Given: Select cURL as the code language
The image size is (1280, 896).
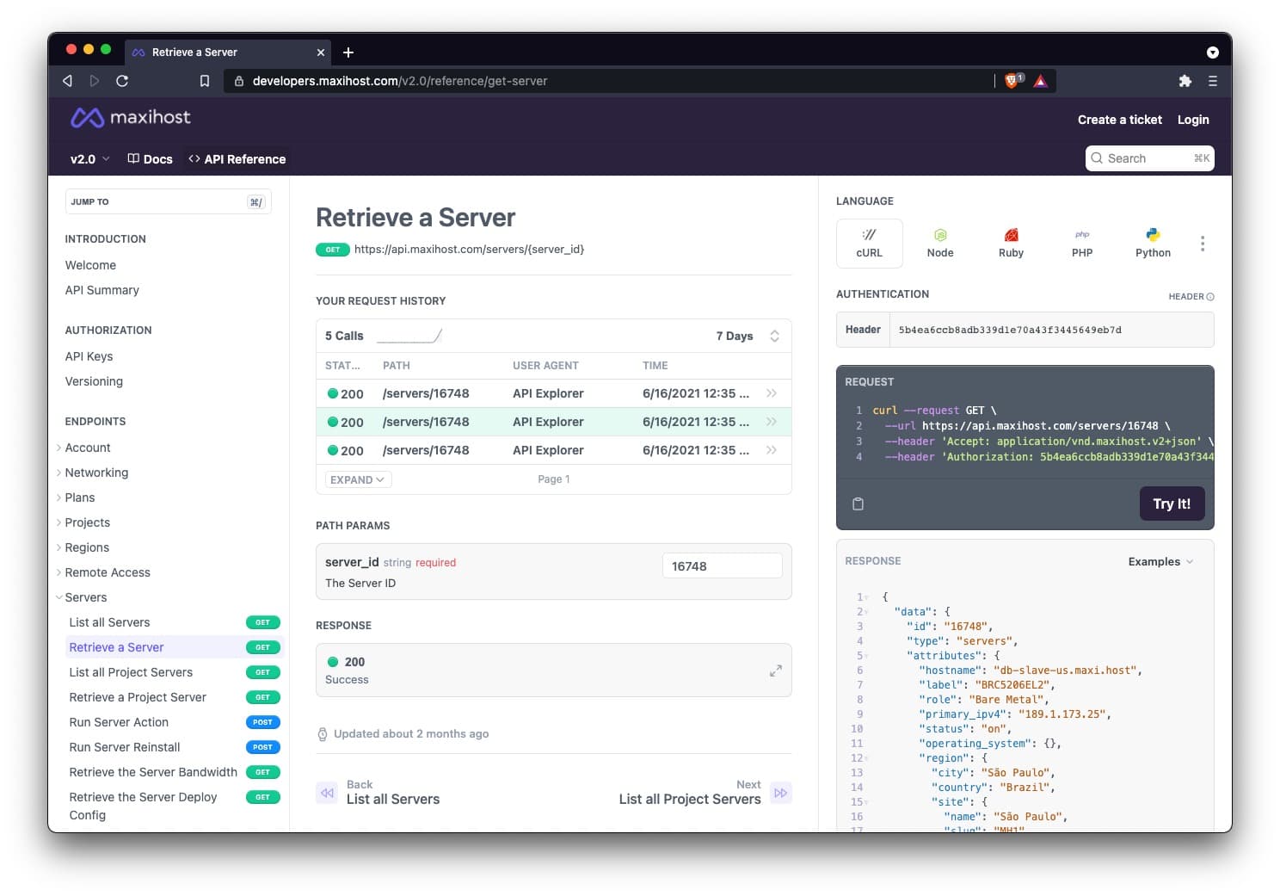Looking at the screenshot, I should (x=869, y=243).
